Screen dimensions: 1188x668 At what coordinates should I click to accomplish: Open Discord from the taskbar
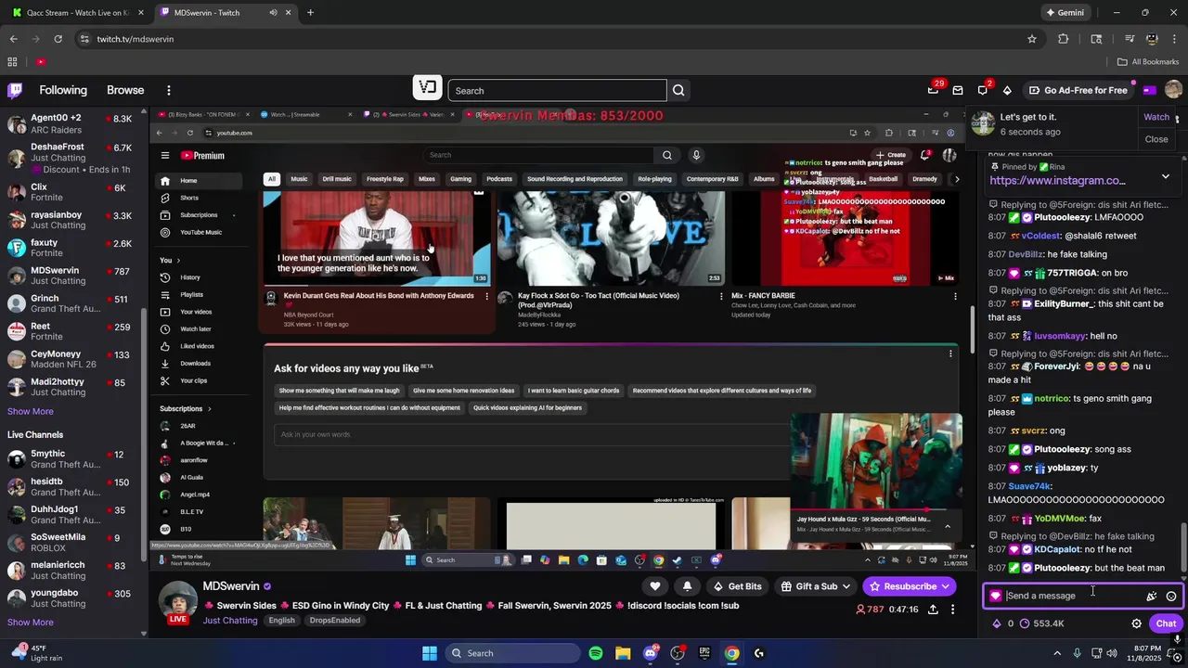(651, 653)
